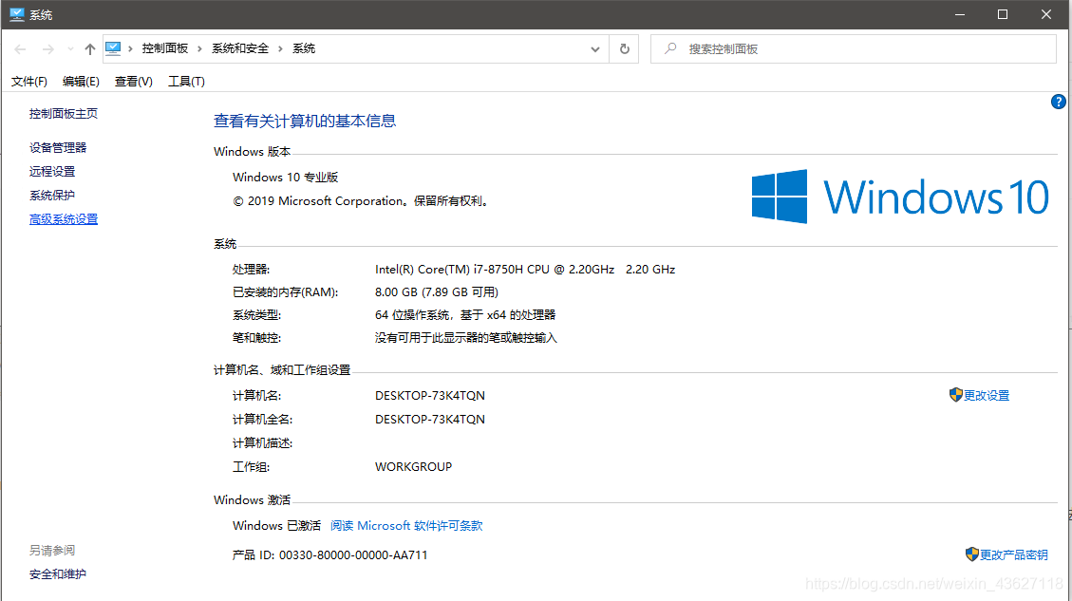Screen dimensions: 1072x601
Task: Open 系统保护 from sidebar
Action: click(52, 196)
